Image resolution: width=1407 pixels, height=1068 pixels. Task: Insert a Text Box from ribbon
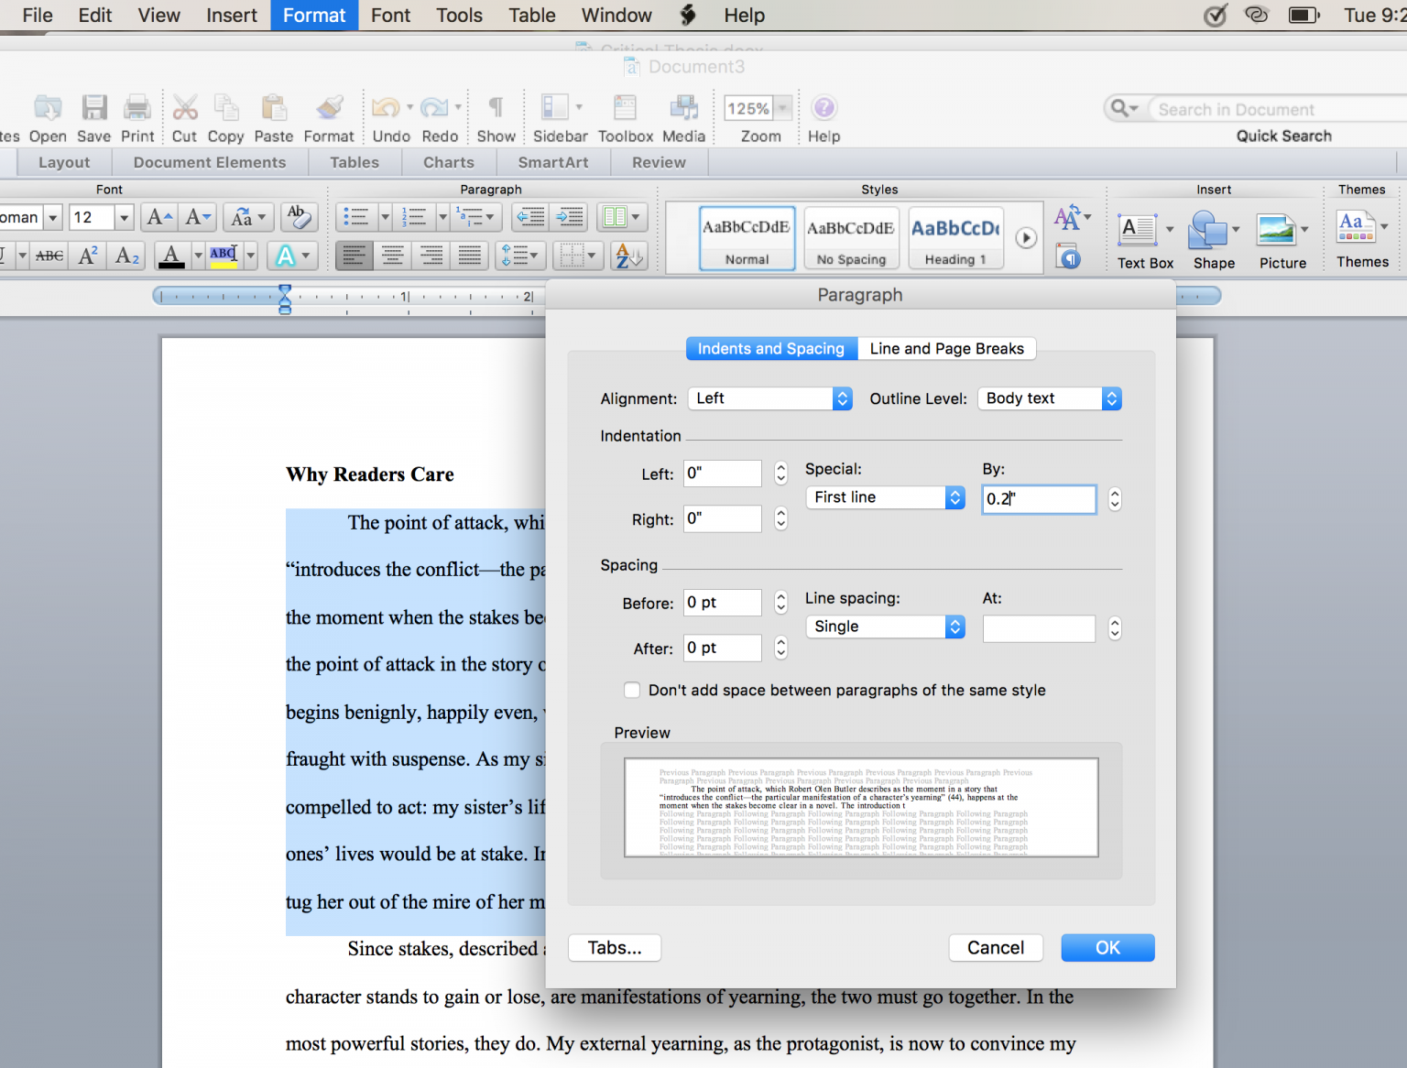click(x=1139, y=231)
